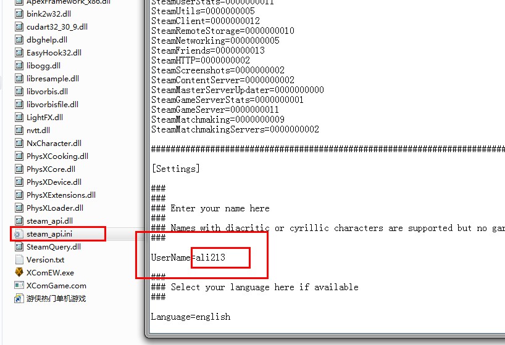This screenshot has width=505, height=345.
Task: Click the cudart32_30_9.dll file icon
Action: pos(19,26)
